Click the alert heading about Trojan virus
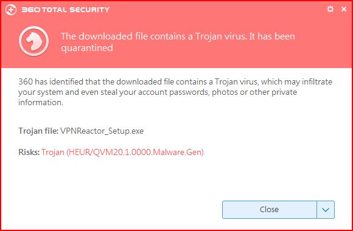This screenshot has width=353, height=231. pyautogui.click(x=178, y=42)
